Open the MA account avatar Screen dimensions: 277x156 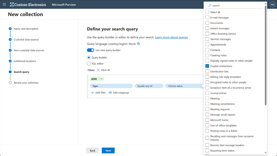point(273,4)
